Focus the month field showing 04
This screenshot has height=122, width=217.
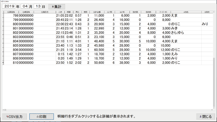tap(25, 6)
